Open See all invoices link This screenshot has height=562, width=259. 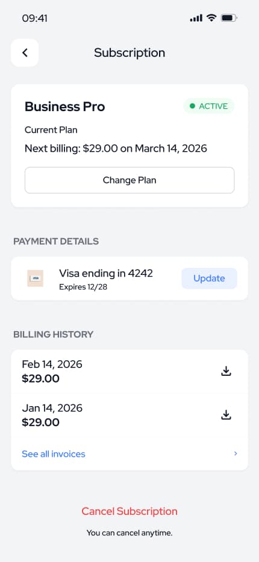coord(54,454)
